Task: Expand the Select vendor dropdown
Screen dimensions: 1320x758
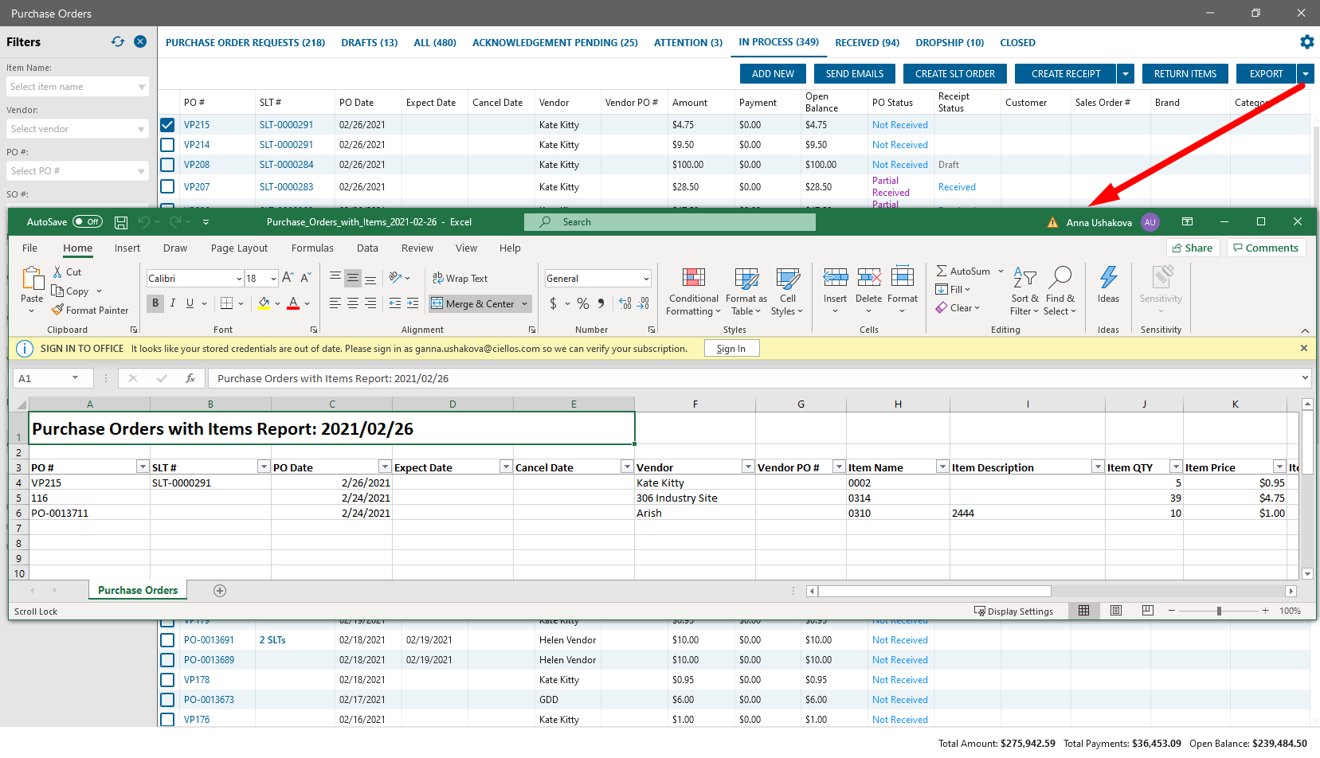Action: (x=141, y=129)
